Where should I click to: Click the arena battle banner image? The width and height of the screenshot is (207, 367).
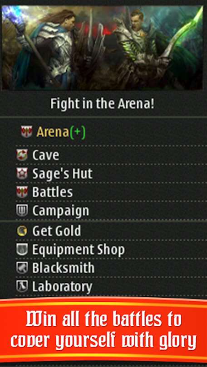103,48
